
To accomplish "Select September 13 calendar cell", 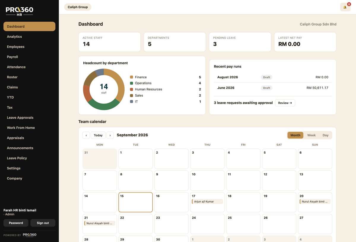I will coord(315,181).
